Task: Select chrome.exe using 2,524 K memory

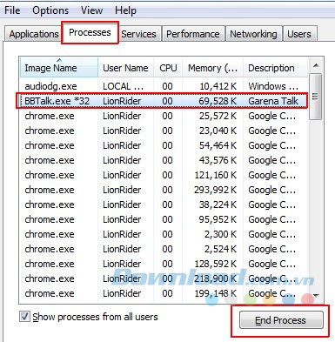Action: click(164, 249)
